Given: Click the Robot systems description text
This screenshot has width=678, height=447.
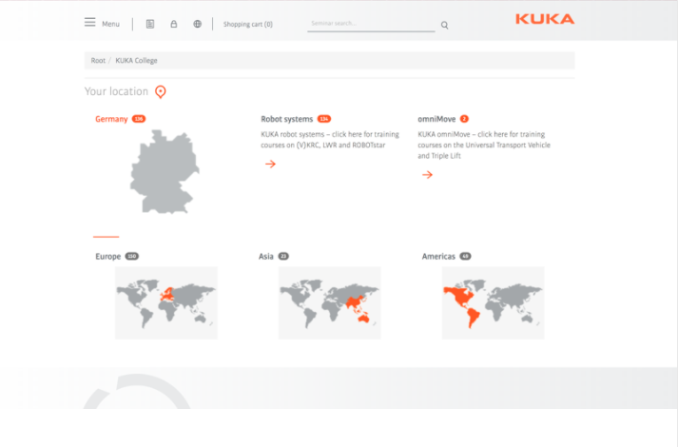Looking at the screenshot, I should pyautogui.click(x=330, y=140).
